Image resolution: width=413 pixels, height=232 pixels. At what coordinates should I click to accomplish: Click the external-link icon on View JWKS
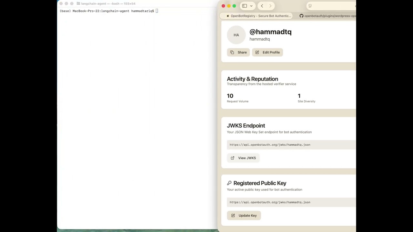point(232,158)
